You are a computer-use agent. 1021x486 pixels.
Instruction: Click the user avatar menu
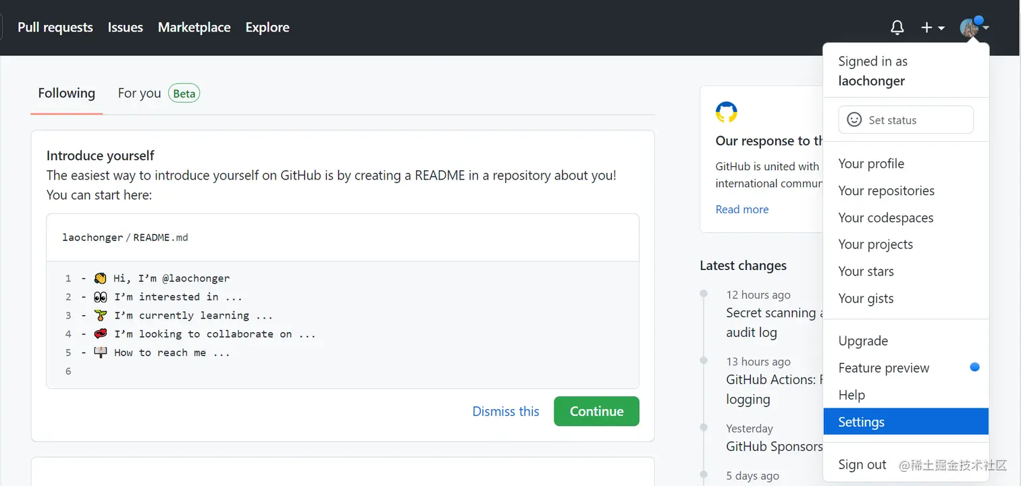pyautogui.click(x=974, y=28)
